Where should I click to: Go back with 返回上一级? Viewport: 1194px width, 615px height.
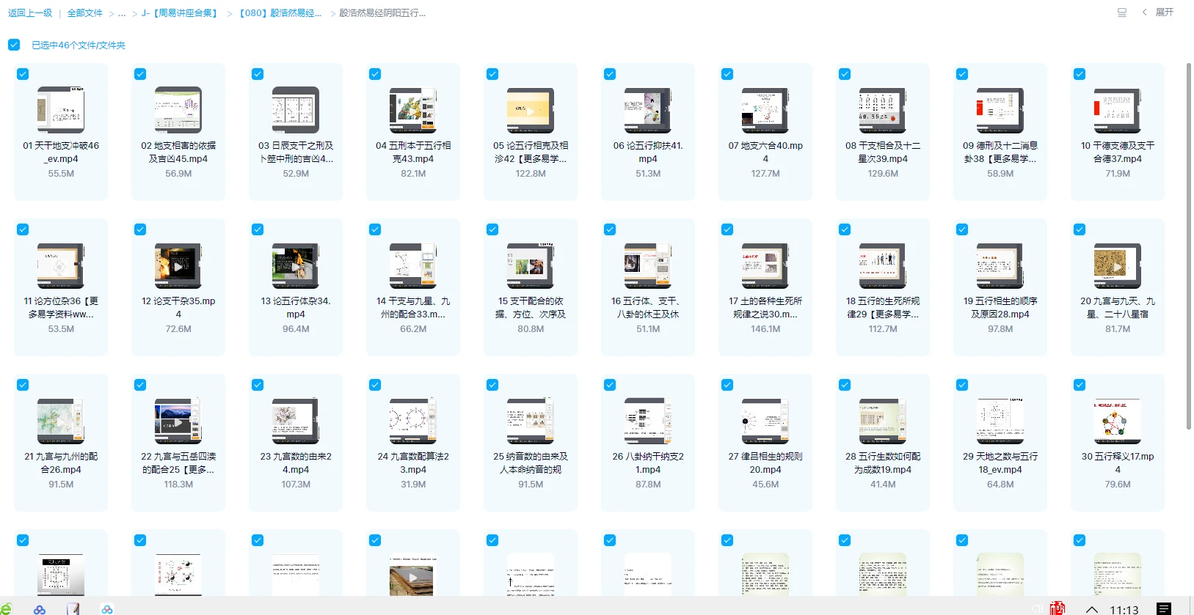click(30, 13)
